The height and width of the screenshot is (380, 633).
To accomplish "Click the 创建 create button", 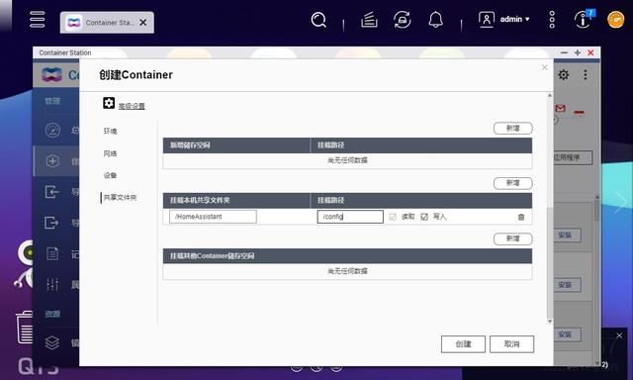I will click(x=463, y=344).
